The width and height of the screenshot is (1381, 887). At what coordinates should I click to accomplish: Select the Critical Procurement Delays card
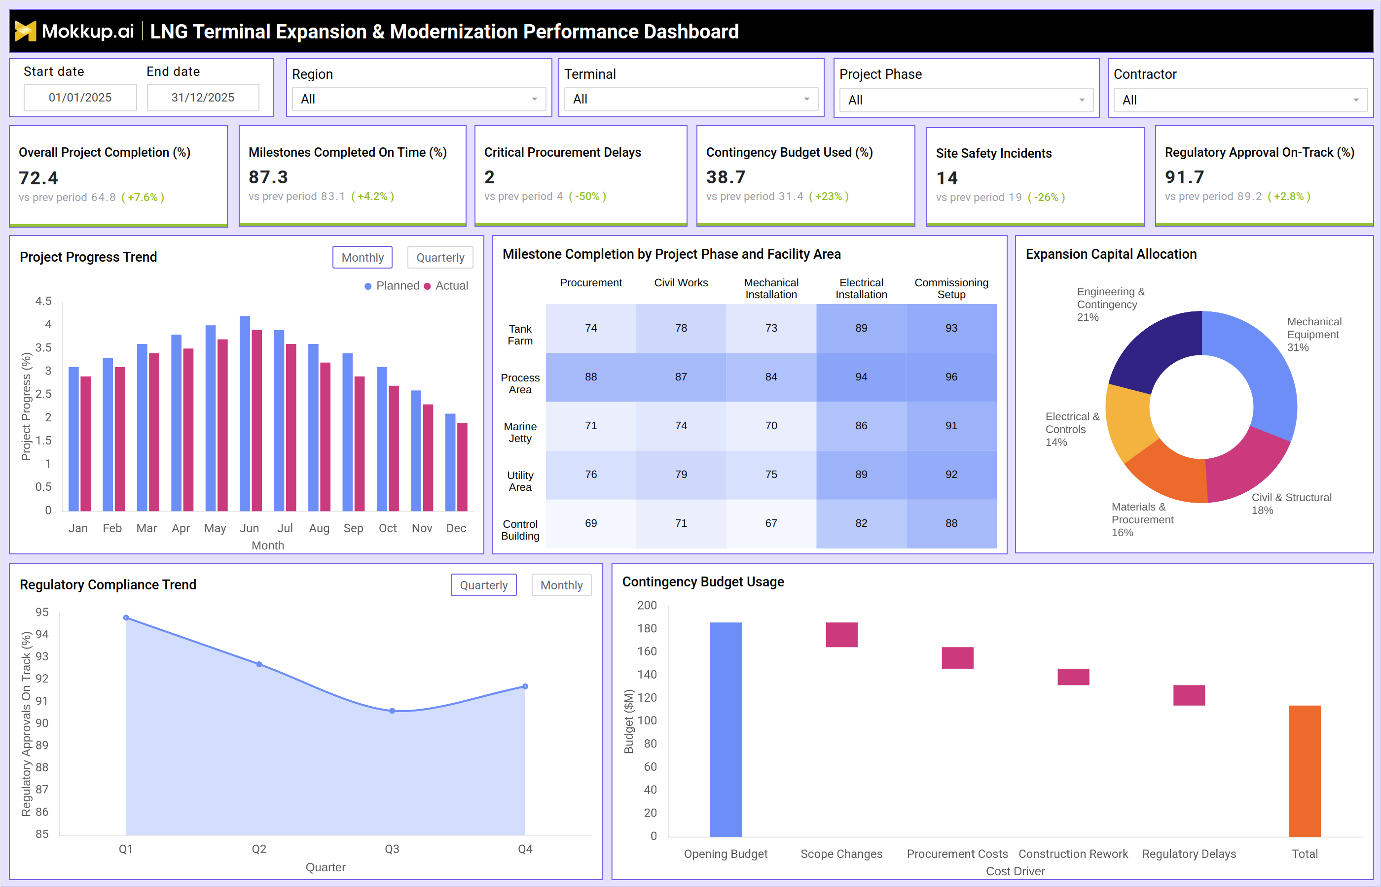pos(581,176)
